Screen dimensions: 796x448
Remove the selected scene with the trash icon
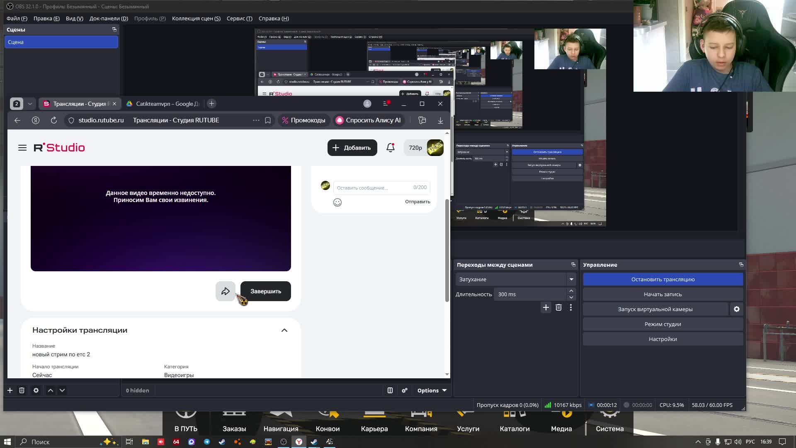coord(22,390)
